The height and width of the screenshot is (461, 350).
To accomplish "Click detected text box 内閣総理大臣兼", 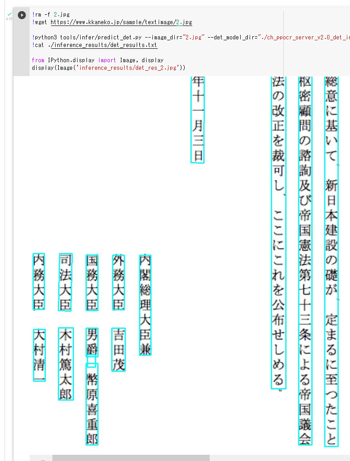I will point(145,304).
